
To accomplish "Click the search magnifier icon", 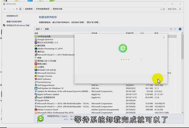I will [x=180, y=9].
